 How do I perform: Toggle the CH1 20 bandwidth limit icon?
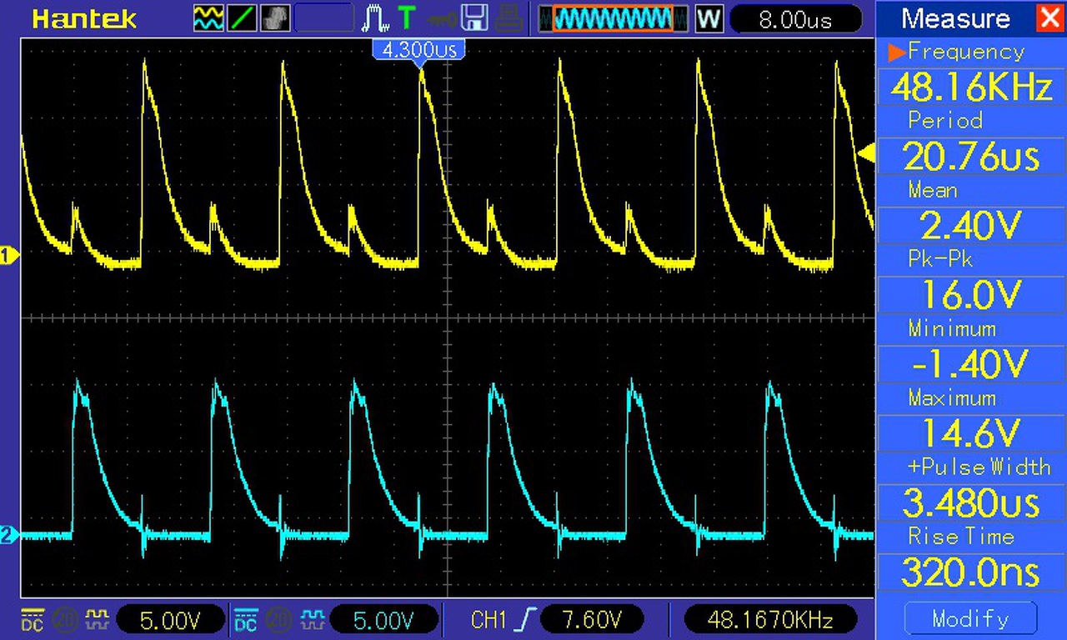[x=65, y=619]
